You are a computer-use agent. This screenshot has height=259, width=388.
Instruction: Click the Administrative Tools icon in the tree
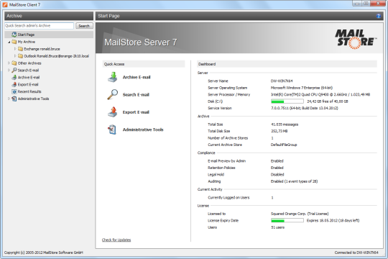point(14,99)
